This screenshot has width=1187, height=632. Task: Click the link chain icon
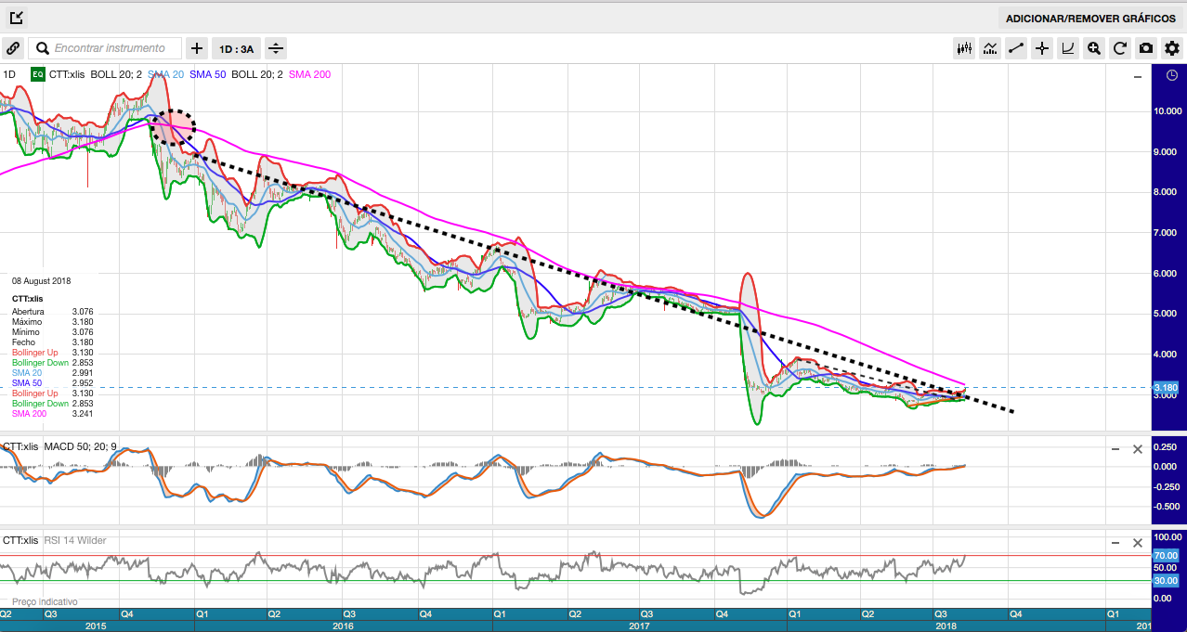coord(13,48)
